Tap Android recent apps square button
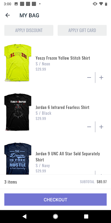This screenshot has height=223, width=111. click(x=86, y=217)
